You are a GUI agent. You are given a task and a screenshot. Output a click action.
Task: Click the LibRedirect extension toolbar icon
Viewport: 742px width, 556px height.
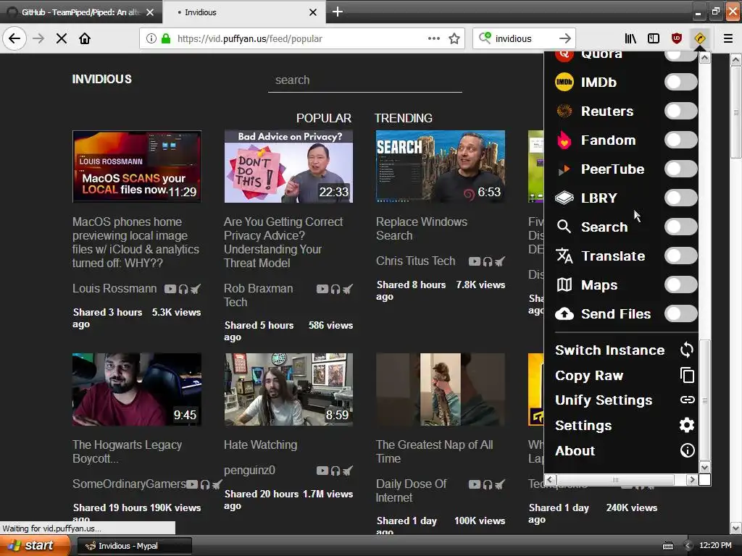[700, 38]
